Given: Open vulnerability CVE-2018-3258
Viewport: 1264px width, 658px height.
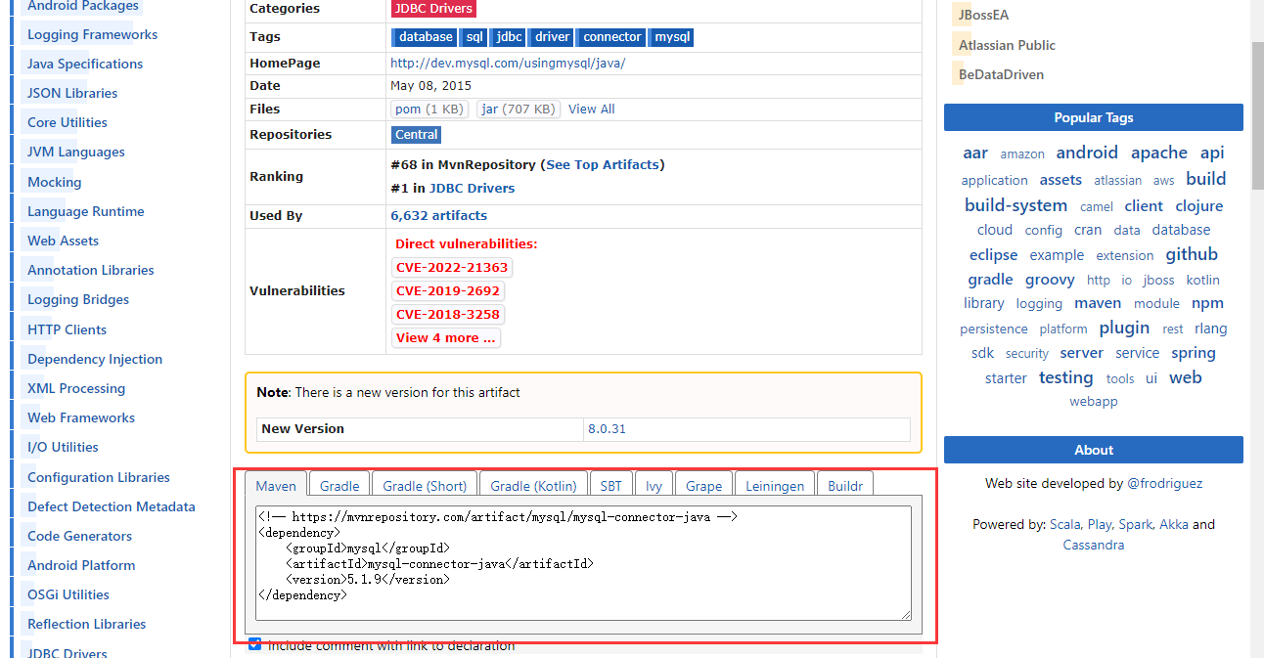Looking at the screenshot, I should (x=448, y=314).
